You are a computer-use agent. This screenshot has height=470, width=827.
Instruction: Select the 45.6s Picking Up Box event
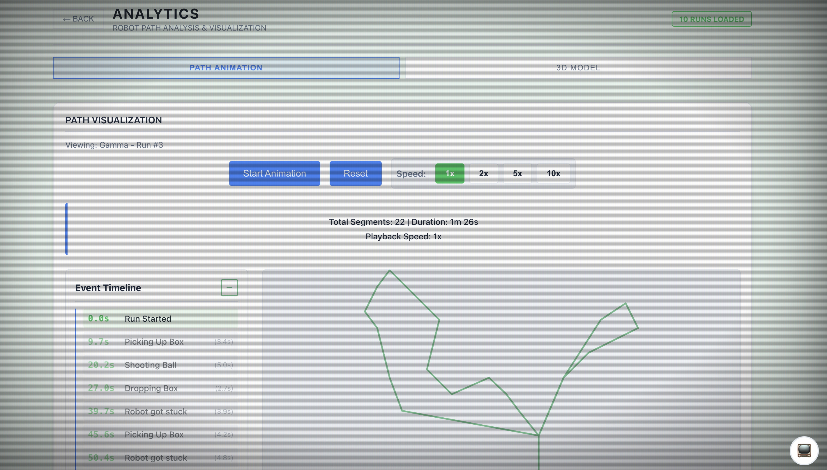pos(160,435)
